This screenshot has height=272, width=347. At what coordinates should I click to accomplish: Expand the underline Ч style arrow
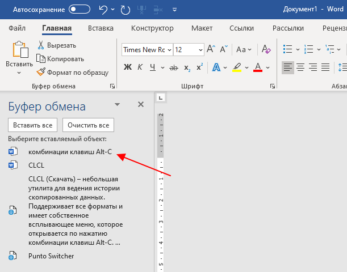(162, 67)
